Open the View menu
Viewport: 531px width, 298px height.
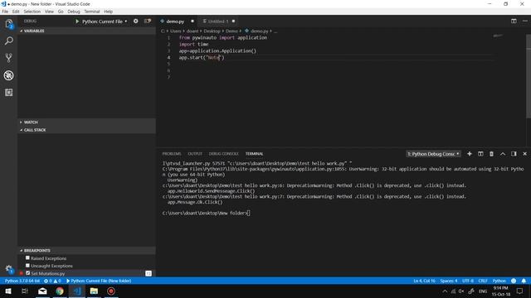click(x=49, y=12)
